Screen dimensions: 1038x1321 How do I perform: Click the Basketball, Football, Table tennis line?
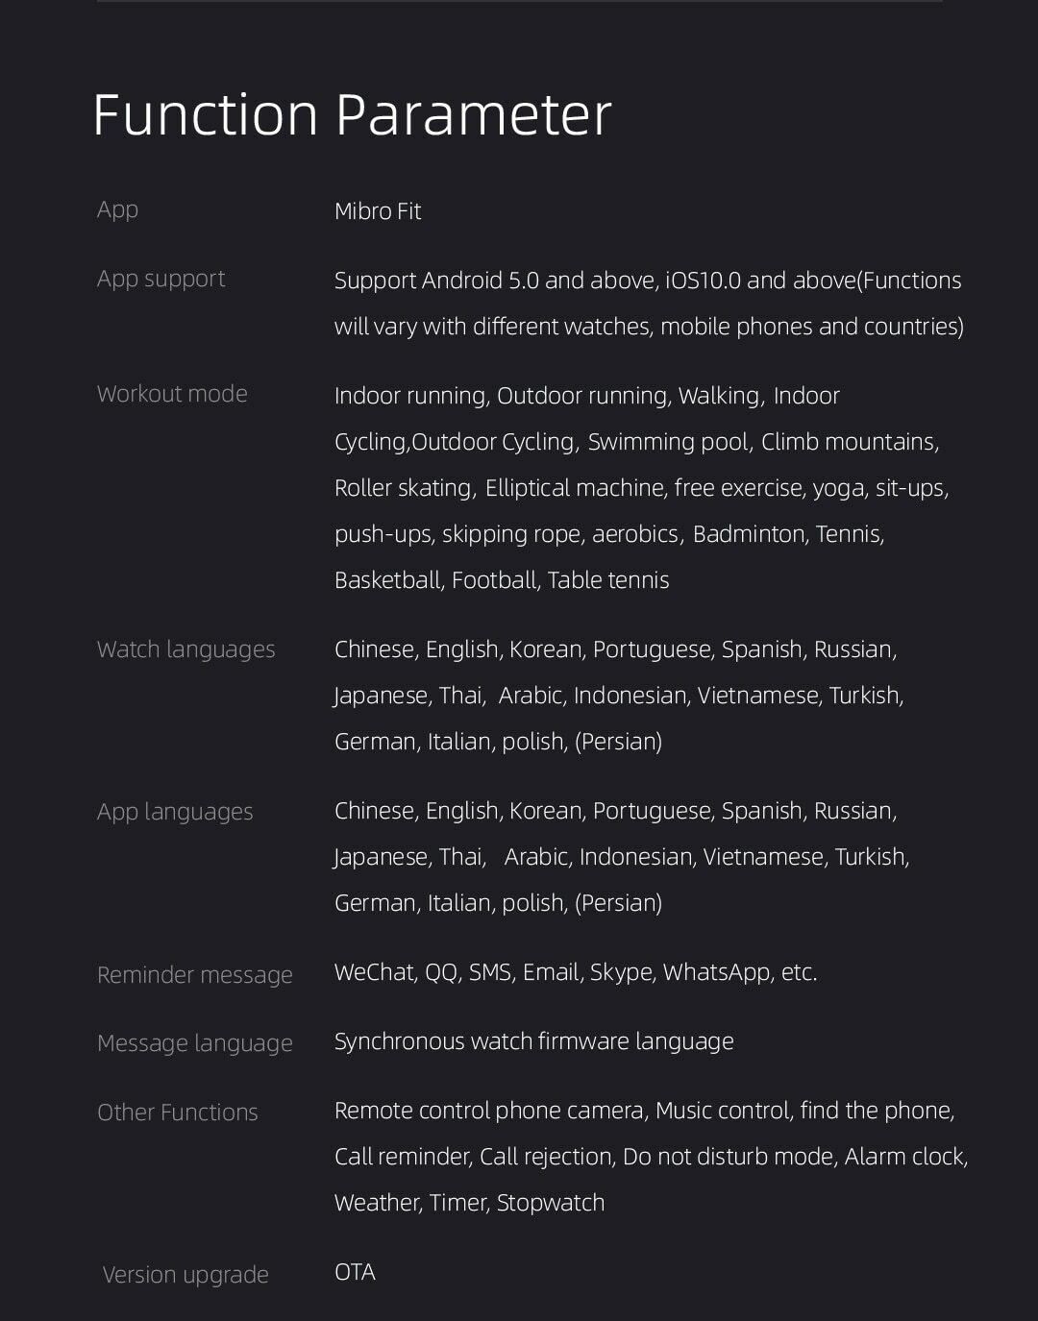(x=502, y=580)
